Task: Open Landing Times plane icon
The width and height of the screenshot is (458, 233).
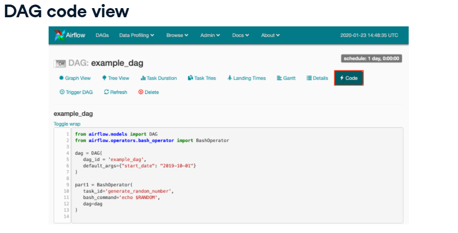Action: point(230,78)
